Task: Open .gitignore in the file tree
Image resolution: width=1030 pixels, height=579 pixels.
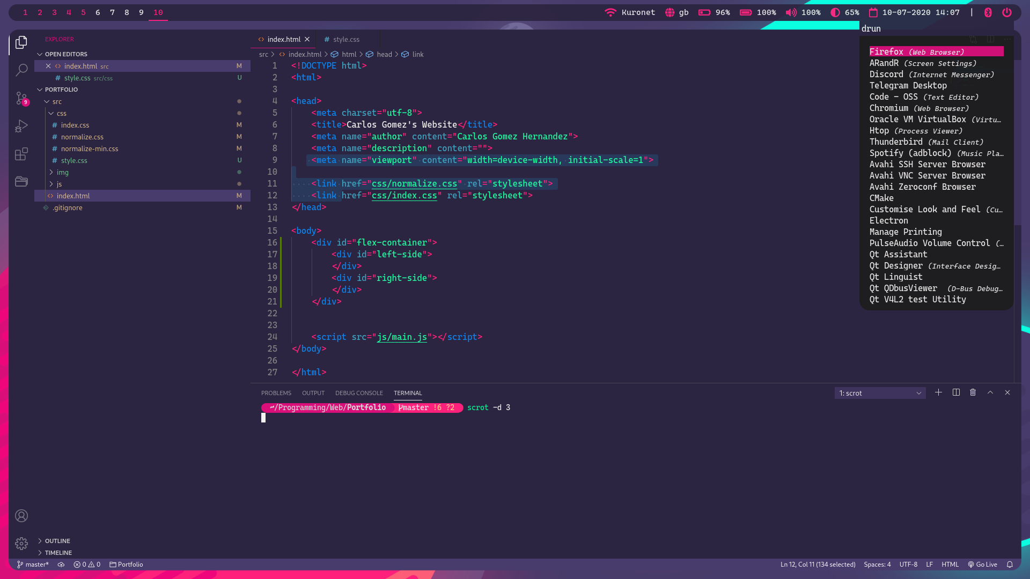Action: click(142, 207)
